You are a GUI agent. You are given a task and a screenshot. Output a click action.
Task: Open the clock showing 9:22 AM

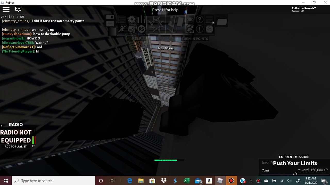[x=311, y=181]
